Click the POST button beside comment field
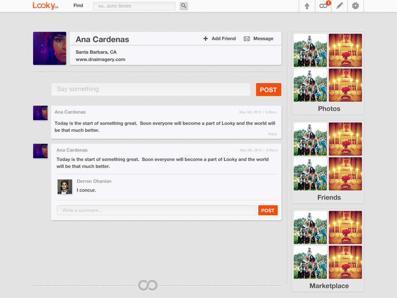Viewport: 397px width, 298px height. pos(268,210)
